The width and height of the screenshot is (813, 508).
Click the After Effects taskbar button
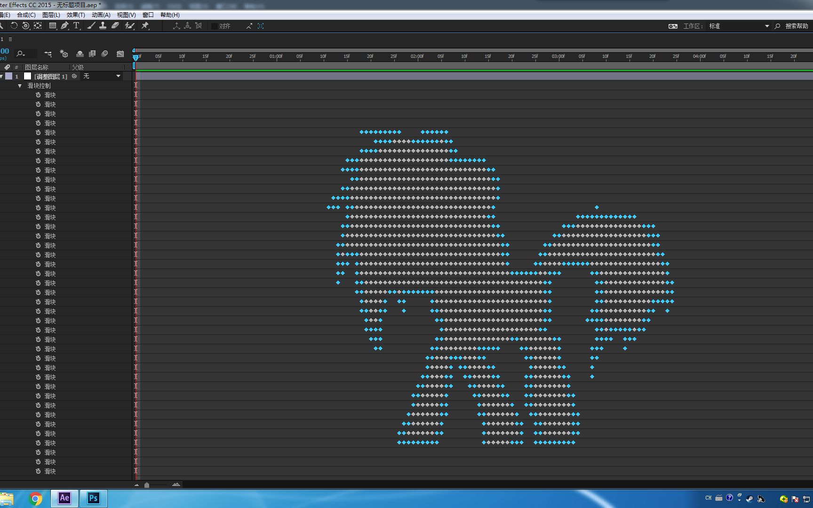(64, 498)
